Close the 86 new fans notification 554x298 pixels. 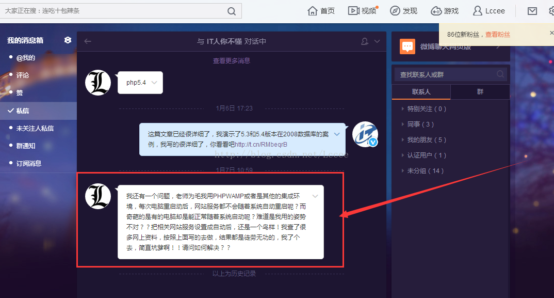[x=551, y=34]
